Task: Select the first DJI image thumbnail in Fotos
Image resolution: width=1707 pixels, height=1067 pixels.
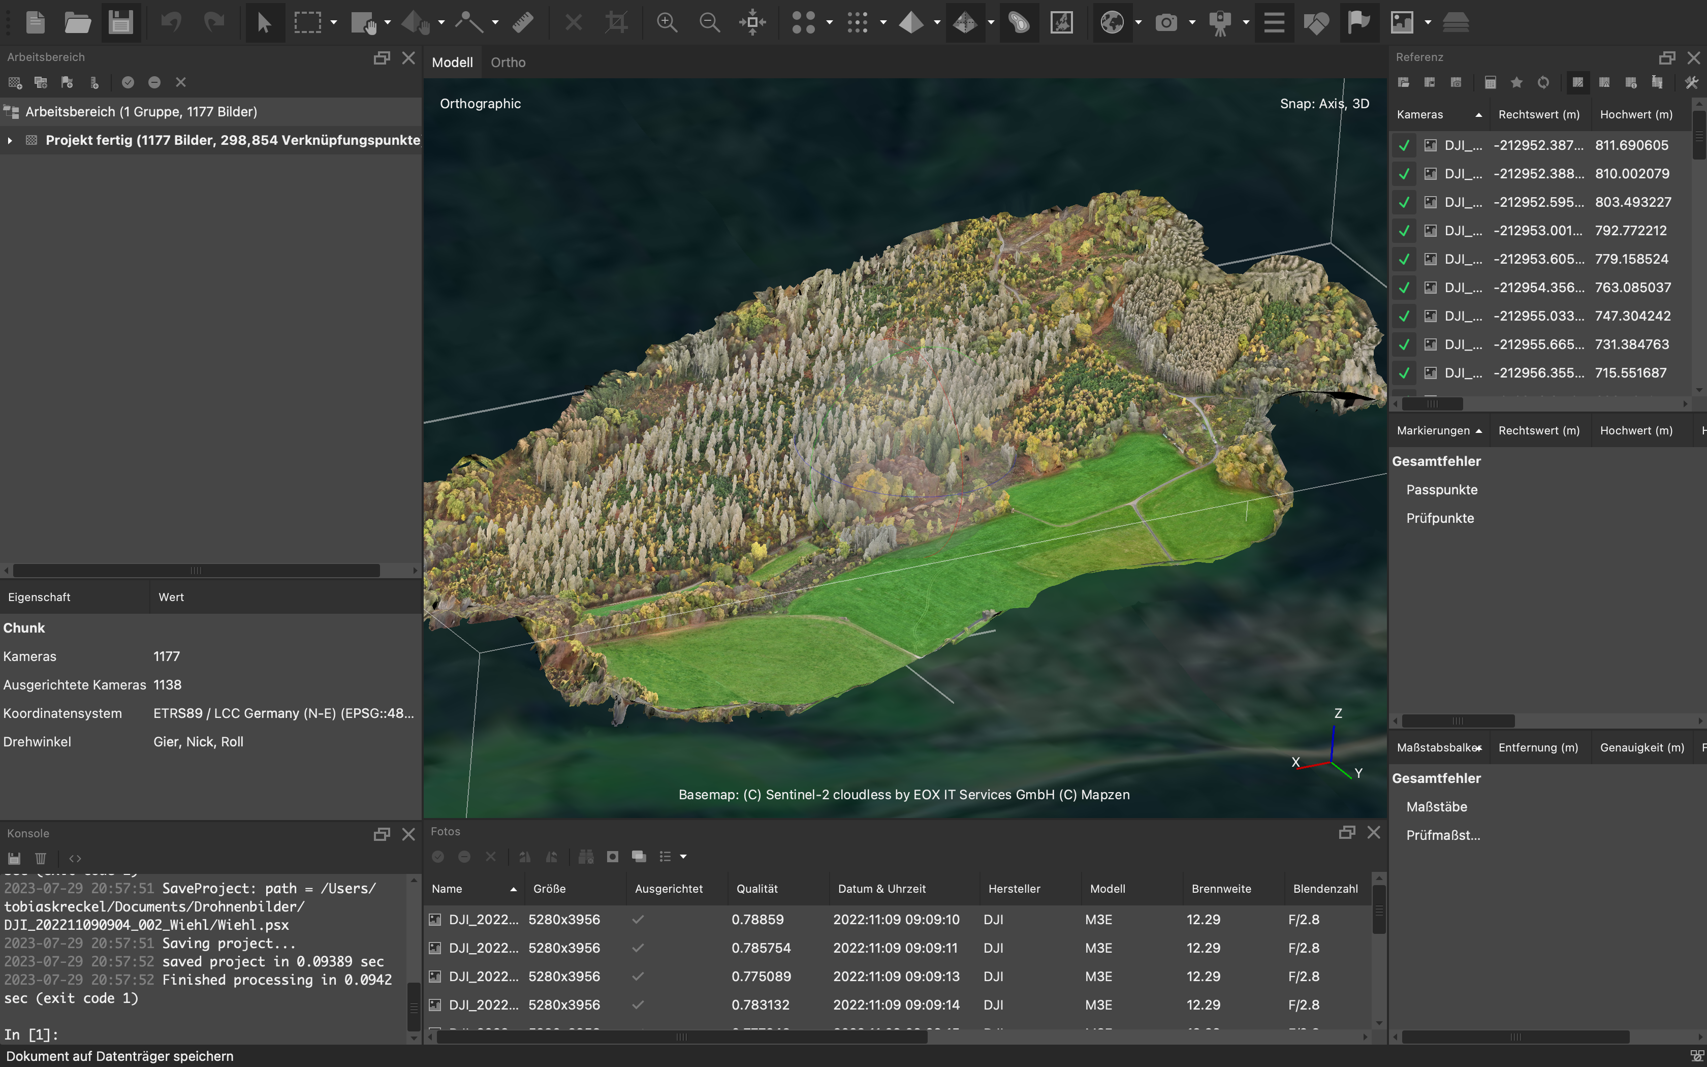Action: point(436,918)
